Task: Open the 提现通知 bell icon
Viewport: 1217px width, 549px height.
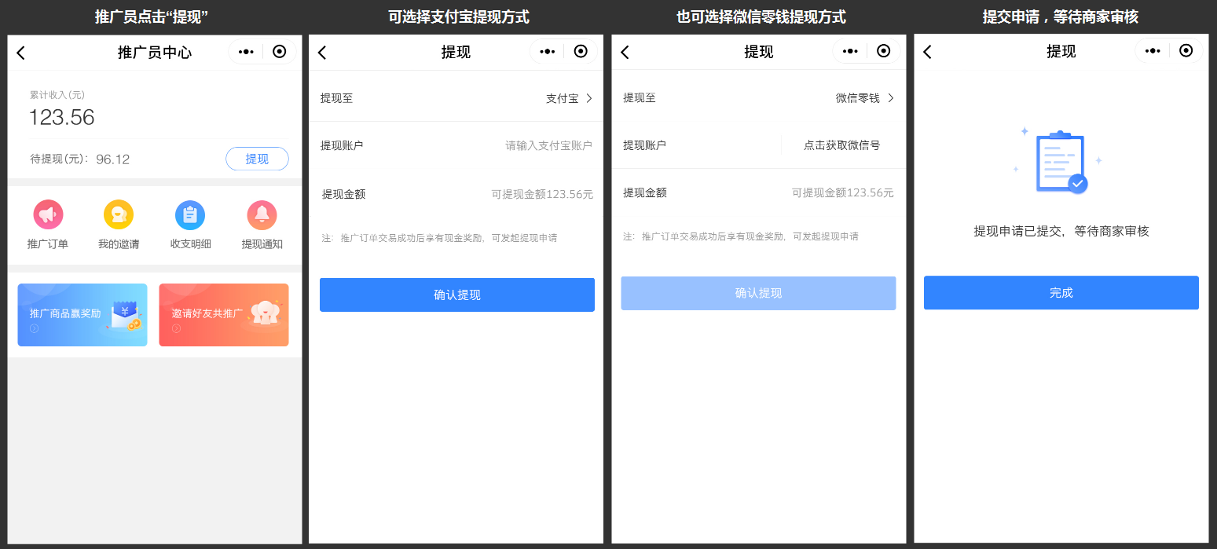Action: click(262, 214)
